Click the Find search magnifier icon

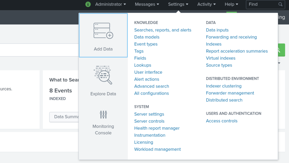pos(280,4)
